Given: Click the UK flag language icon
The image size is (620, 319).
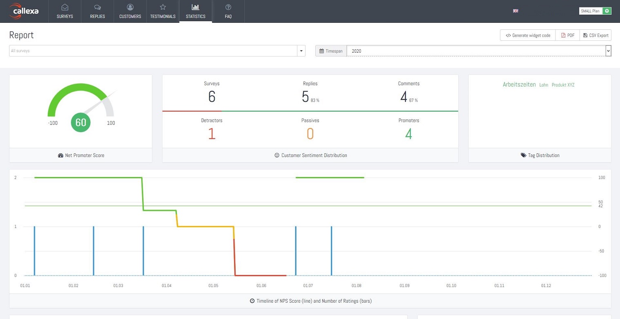Looking at the screenshot, I should pyautogui.click(x=515, y=11).
